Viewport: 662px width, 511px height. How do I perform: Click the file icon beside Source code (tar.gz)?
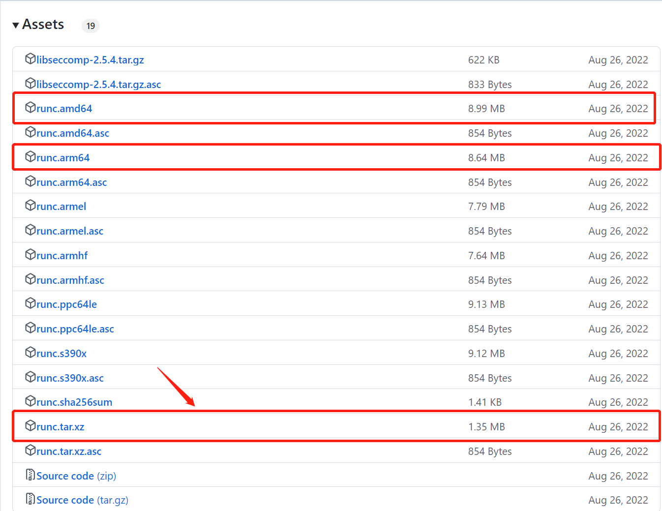[x=30, y=499]
